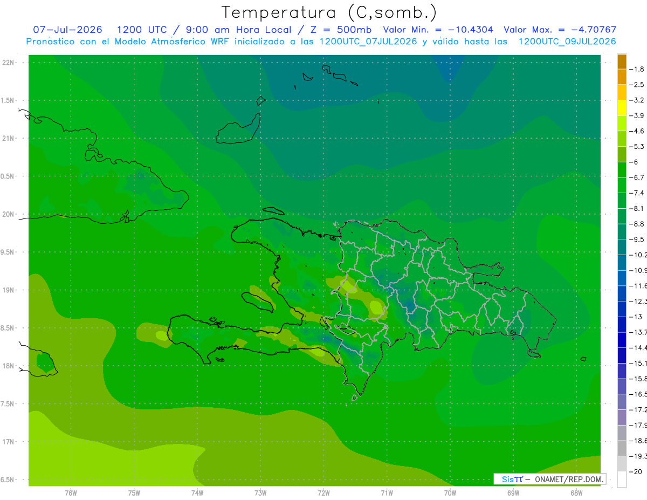The height and width of the screenshot is (500, 647).
Task: Click the "19N" latitude axis label
Action: tap(9, 290)
